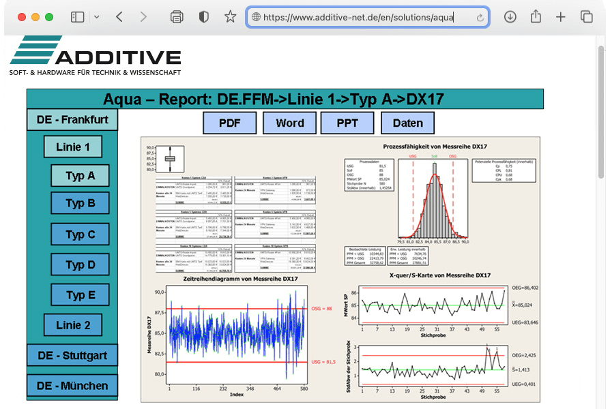Open a new tab
This screenshot has height=409, width=610.
coord(561,17)
